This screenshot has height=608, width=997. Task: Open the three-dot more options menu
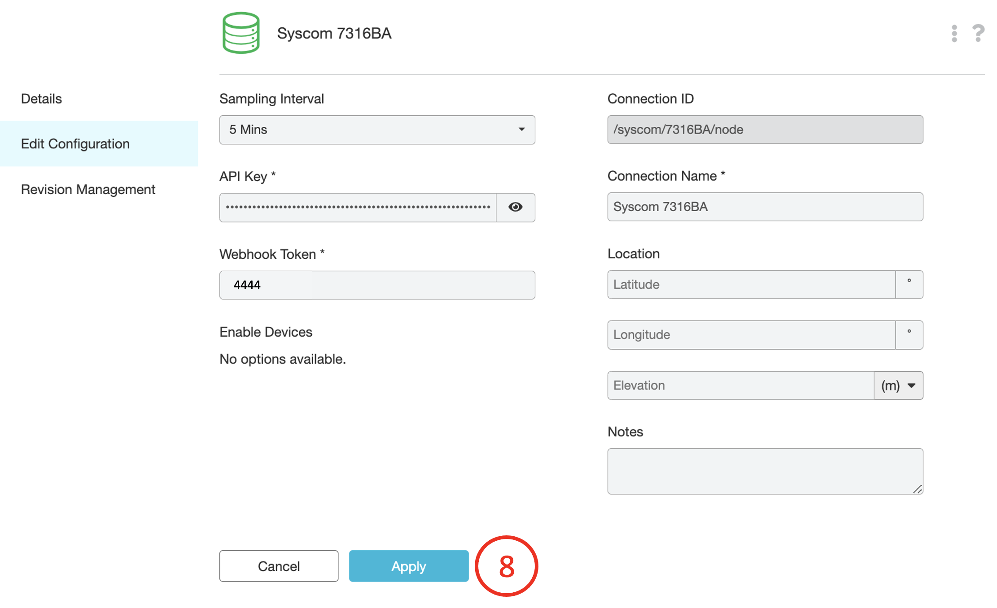point(954,34)
